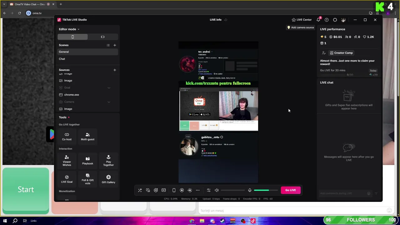This screenshot has width=400, height=225.
Task: Open the Windows Start menu
Action: coord(5,221)
